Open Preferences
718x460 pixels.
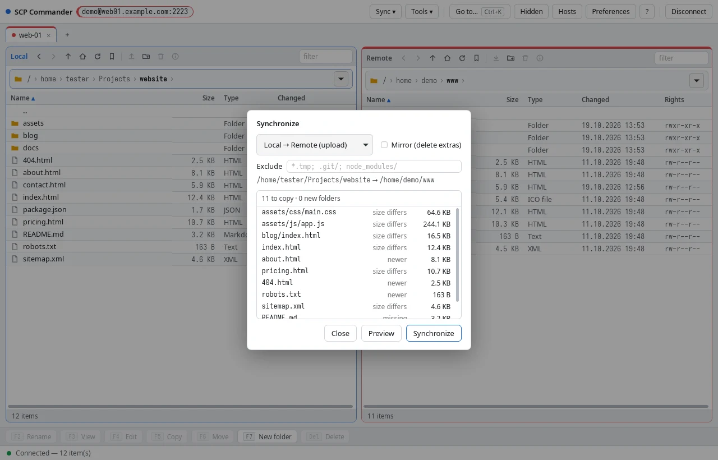pyautogui.click(x=611, y=11)
